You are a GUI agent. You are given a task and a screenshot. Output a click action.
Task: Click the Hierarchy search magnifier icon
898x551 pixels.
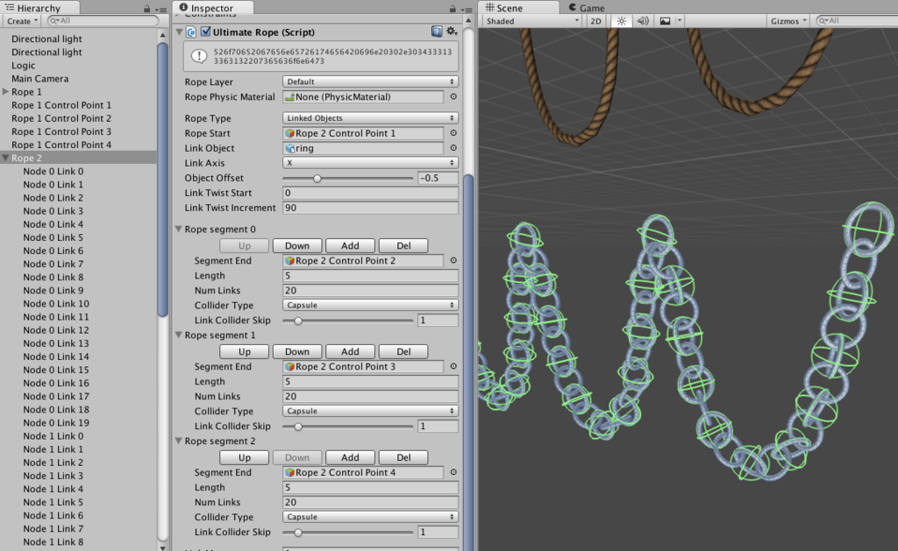coord(54,21)
